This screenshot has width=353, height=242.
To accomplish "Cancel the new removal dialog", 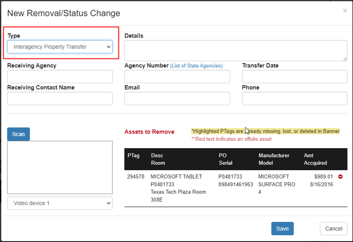I will pos(333,228).
